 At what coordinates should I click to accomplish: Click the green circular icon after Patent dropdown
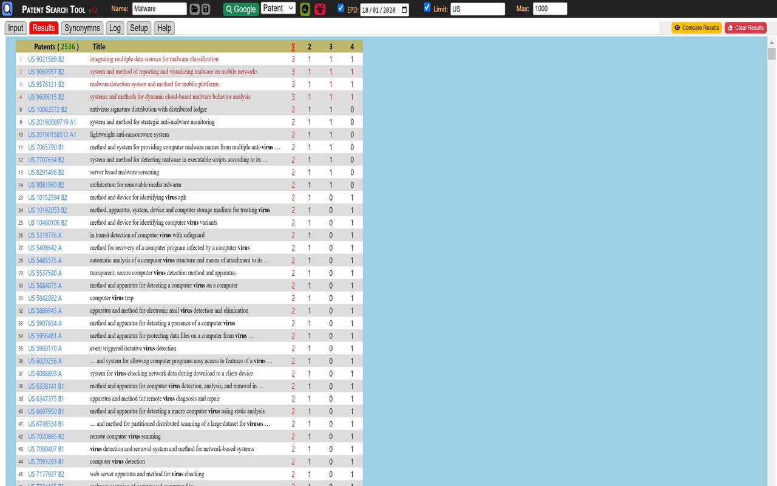305,9
